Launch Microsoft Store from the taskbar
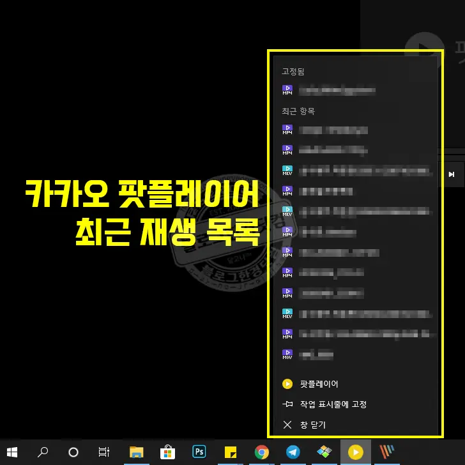The width and height of the screenshot is (465, 465). click(x=167, y=452)
